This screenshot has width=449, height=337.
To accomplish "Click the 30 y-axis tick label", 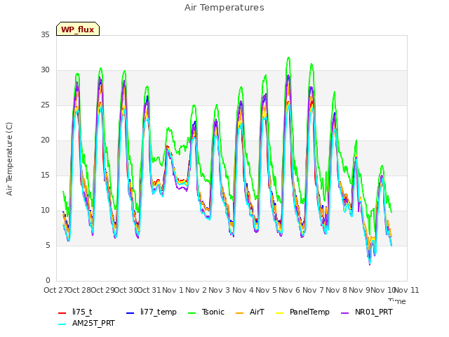I will coord(45,70).
